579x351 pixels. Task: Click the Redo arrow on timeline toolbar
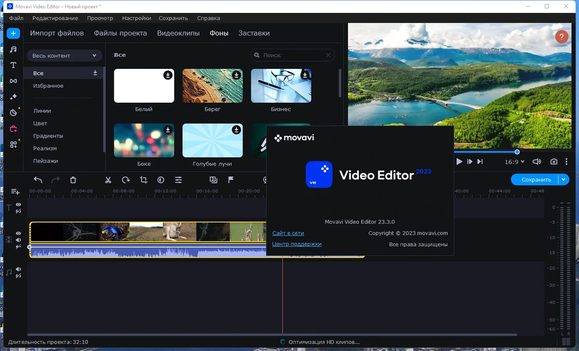tap(55, 180)
